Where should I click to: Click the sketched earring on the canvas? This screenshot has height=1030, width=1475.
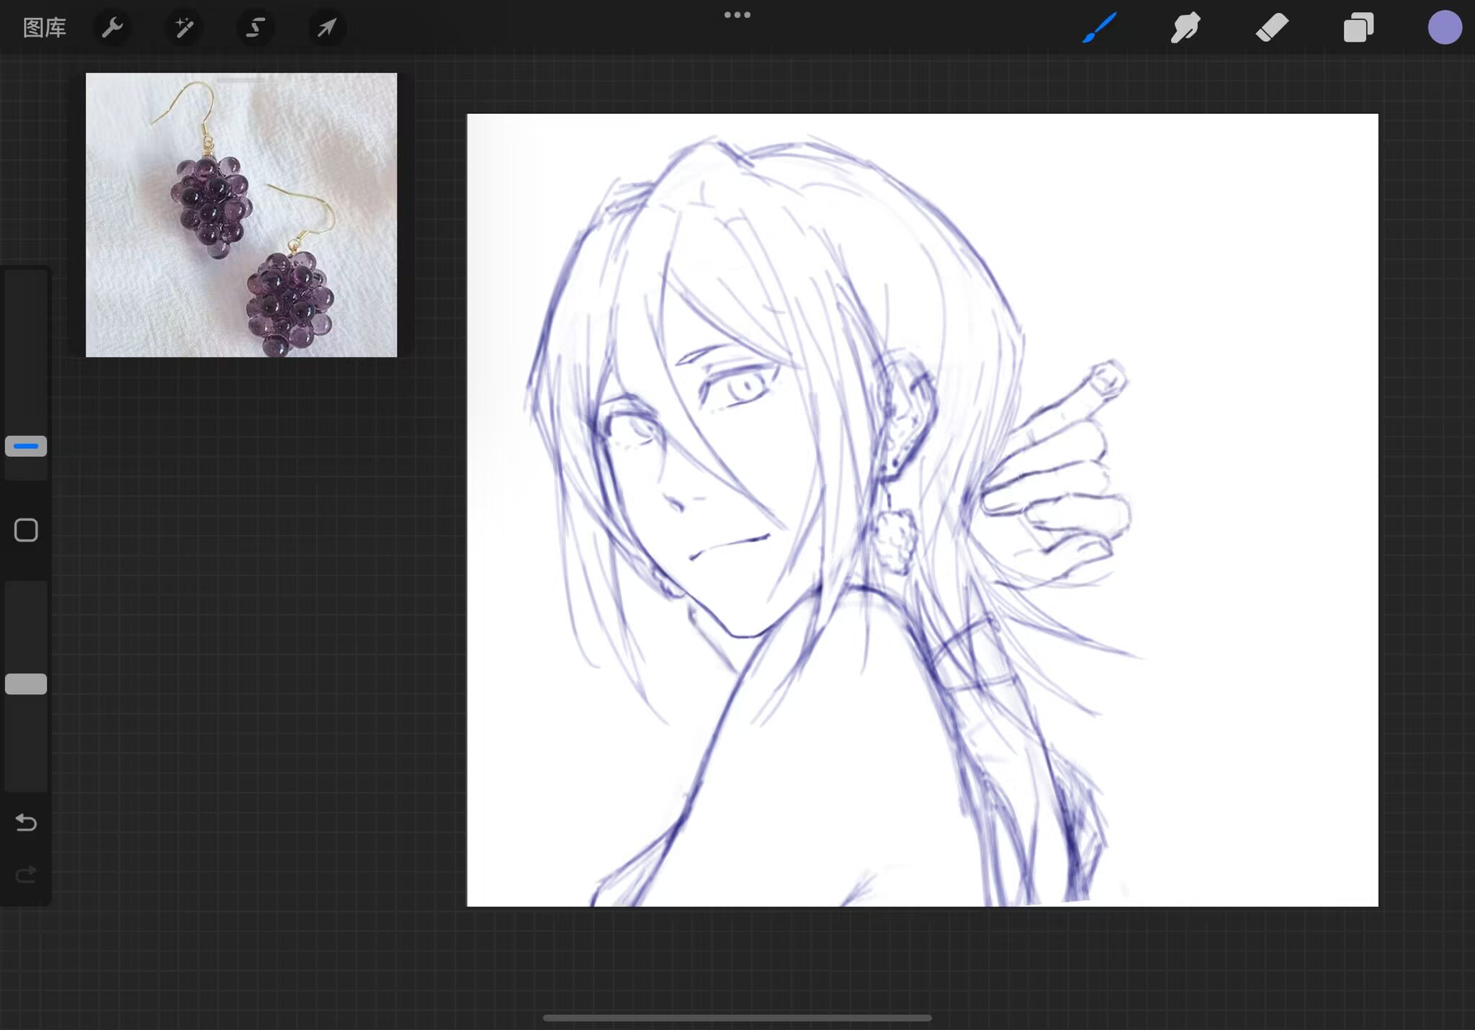(895, 540)
